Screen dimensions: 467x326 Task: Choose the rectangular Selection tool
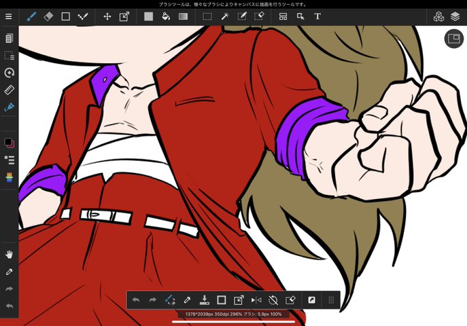(207, 16)
